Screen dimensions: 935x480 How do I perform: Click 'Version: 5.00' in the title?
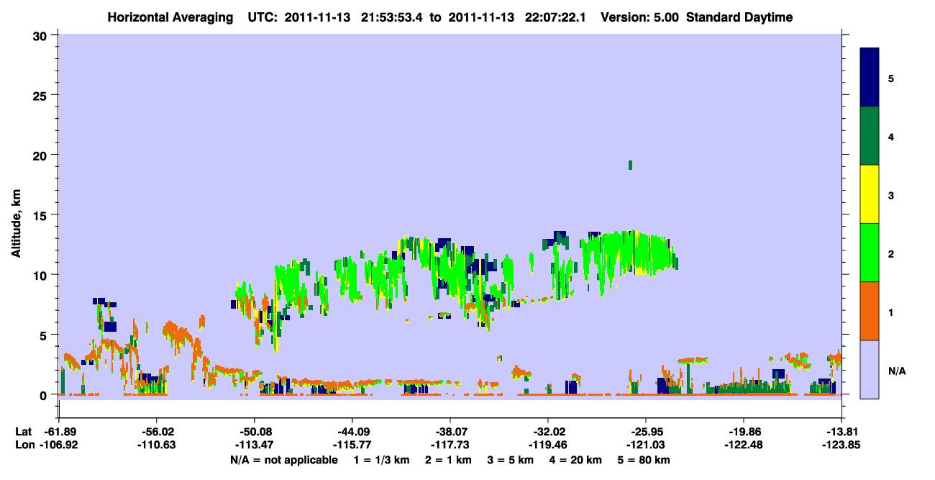pos(640,17)
